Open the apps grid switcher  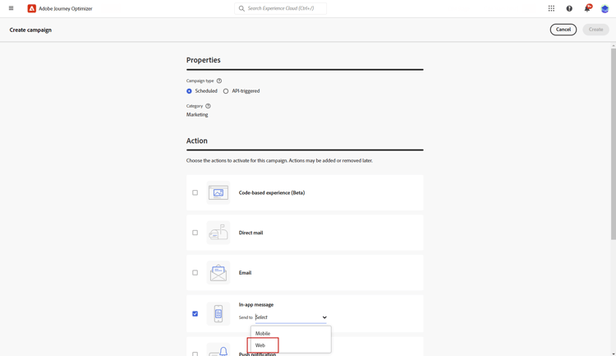(551, 8)
